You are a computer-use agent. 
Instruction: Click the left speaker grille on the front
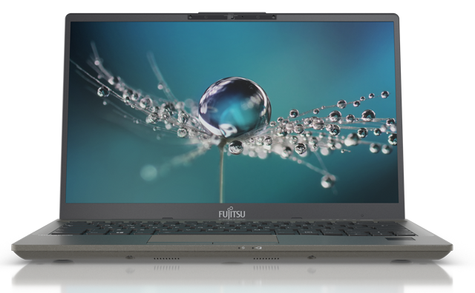[x=166, y=258]
